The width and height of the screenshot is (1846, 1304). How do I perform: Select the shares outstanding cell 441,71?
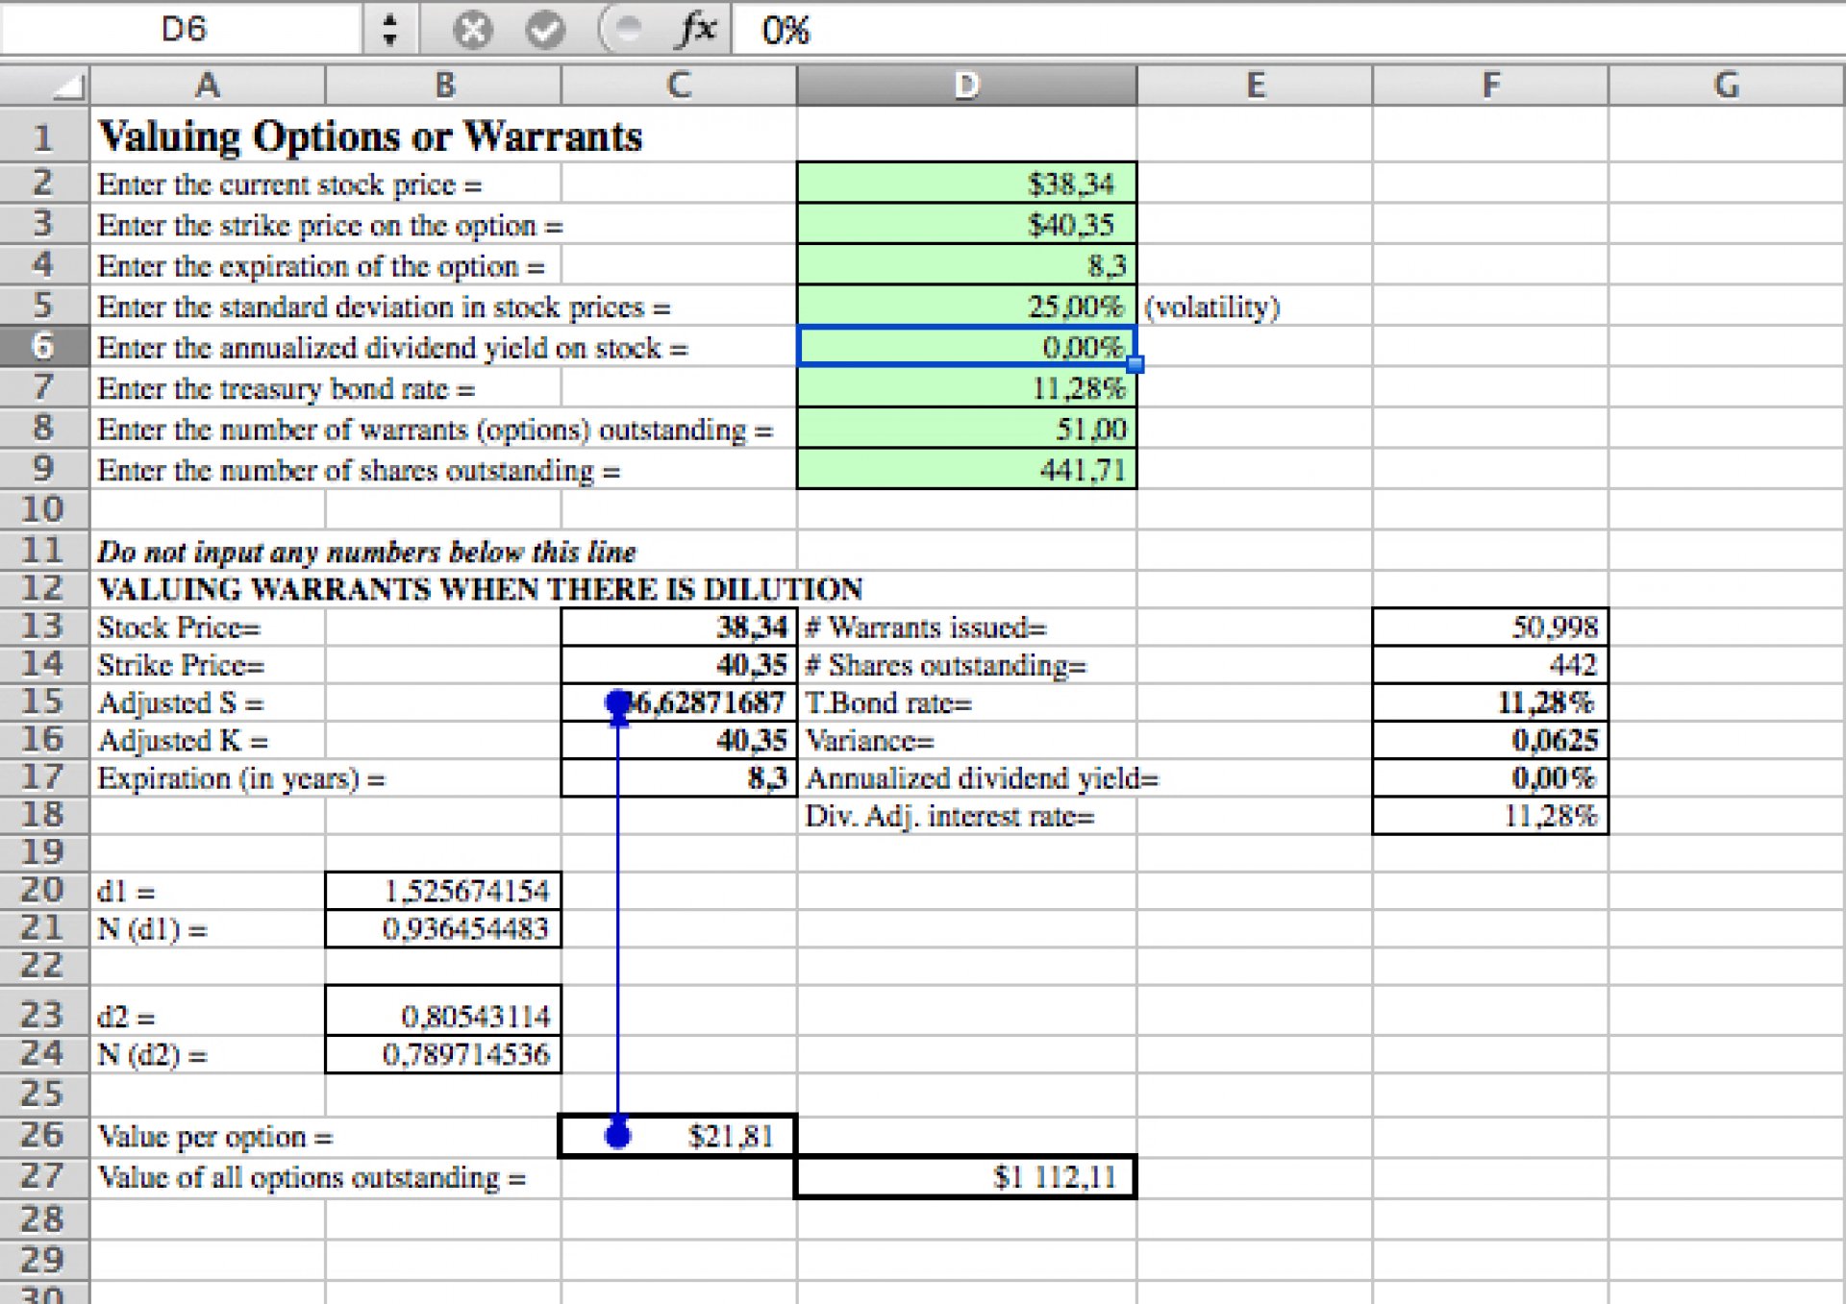point(966,469)
